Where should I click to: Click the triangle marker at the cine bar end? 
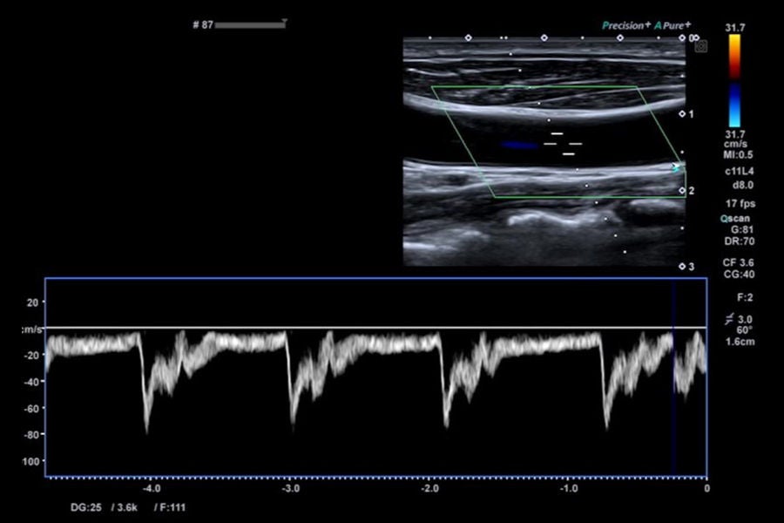[x=284, y=22]
